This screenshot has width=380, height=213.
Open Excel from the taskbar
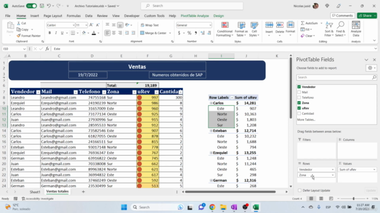(x=256, y=207)
